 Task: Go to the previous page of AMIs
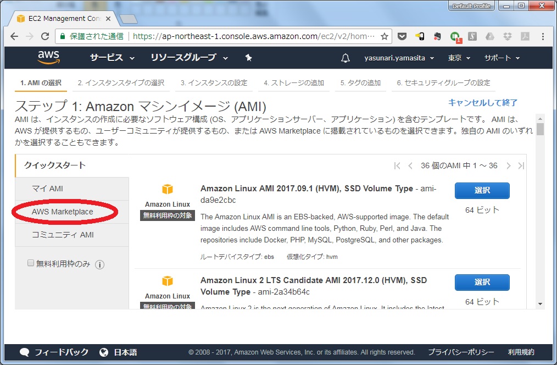(410, 165)
